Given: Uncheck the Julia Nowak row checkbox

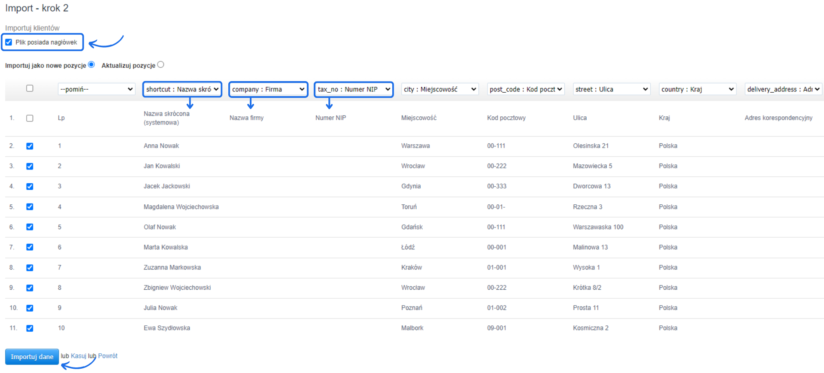Looking at the screenshot, I should click(x=30, y=308).
